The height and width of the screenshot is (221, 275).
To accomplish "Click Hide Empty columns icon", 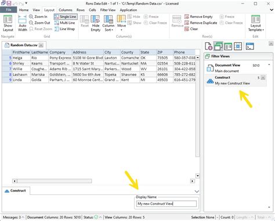I will (x=95, y=23).
